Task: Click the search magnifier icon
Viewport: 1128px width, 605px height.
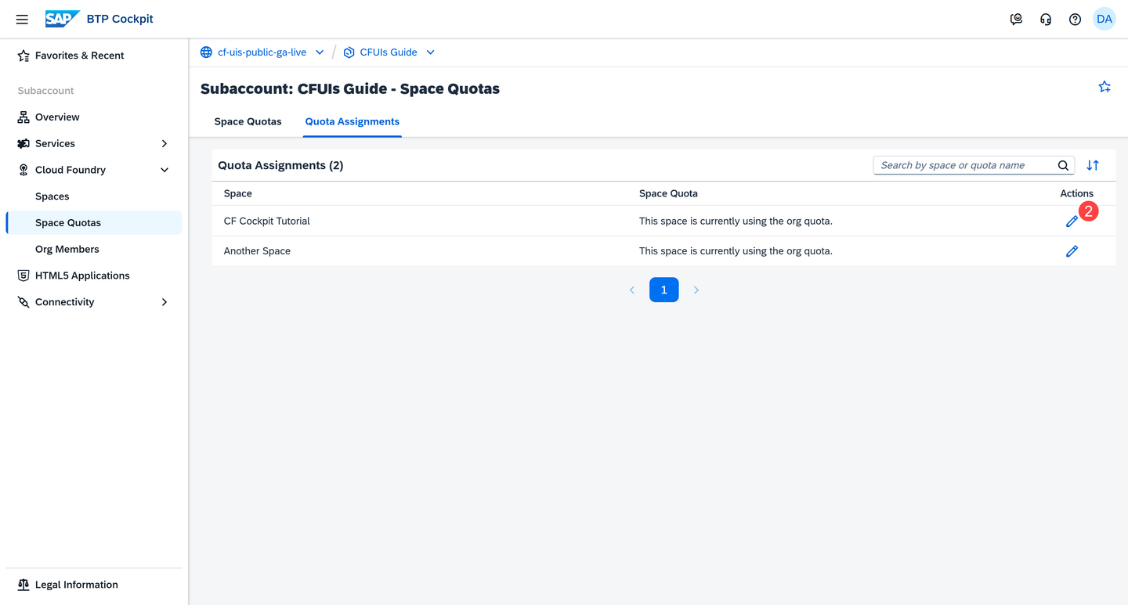Action: 1063,165
